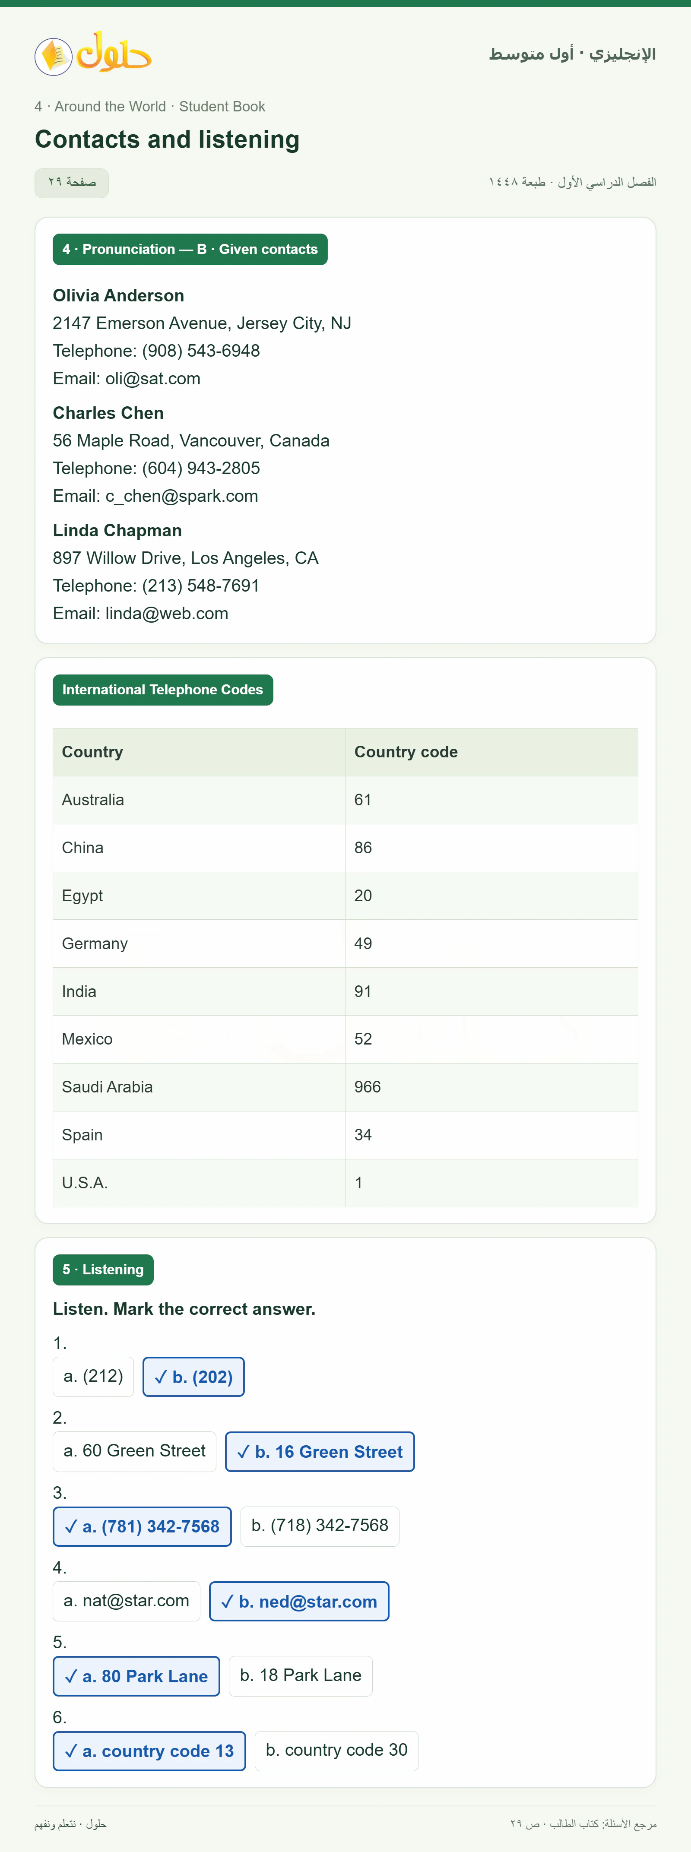Click the Saudi Arabia table row
The height and width of the screenshot is (1852, 691).
[x=345, y=1087]
